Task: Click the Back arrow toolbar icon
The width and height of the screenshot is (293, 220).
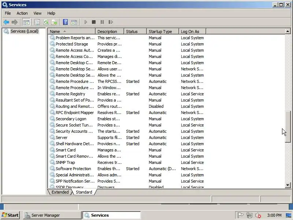Action: [x=6, y=22]
